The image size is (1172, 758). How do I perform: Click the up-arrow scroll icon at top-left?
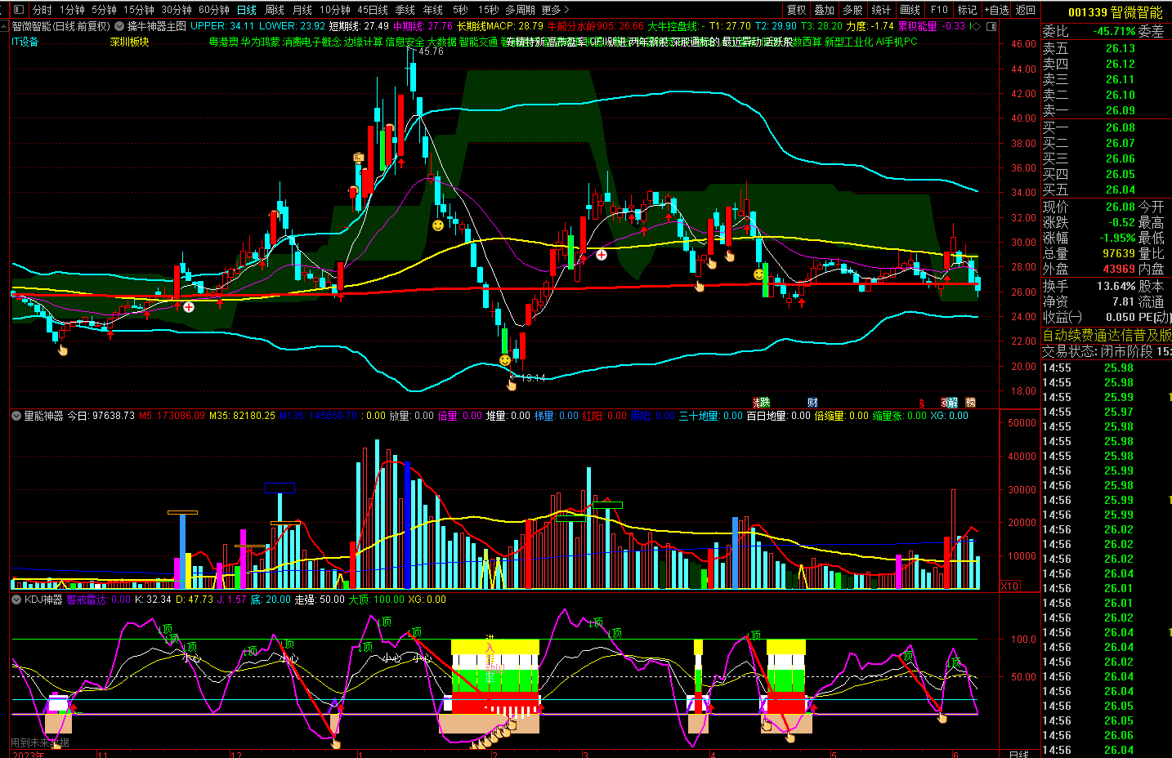point(5,26)
